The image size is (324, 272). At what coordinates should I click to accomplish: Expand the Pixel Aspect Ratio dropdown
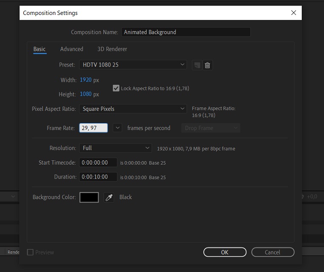coord(133,109)
